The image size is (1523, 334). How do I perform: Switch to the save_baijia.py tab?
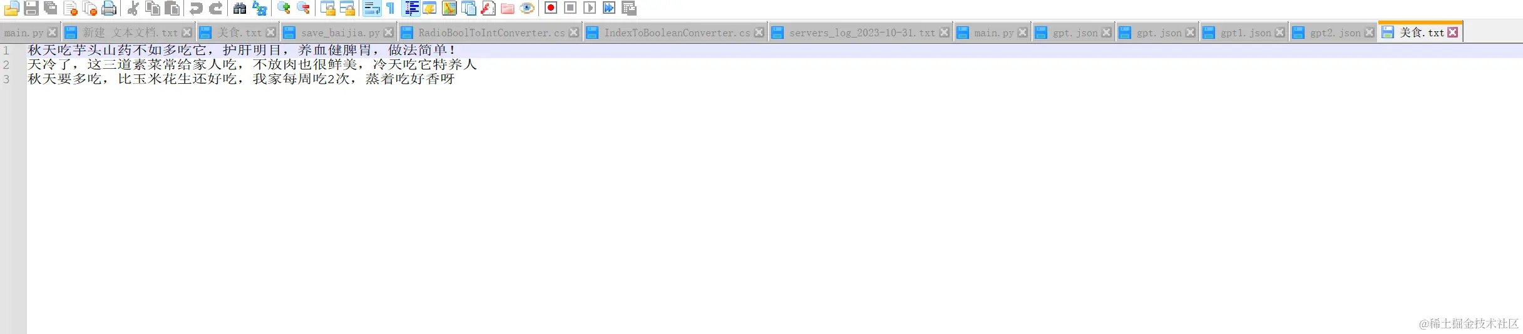[340, 33]
